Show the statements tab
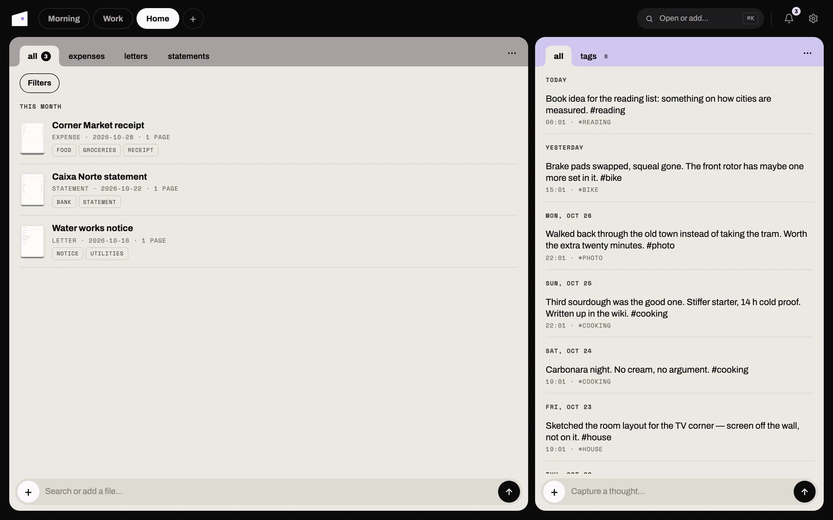Viewport: 833px width, 520px height. [x=189, y=56]
